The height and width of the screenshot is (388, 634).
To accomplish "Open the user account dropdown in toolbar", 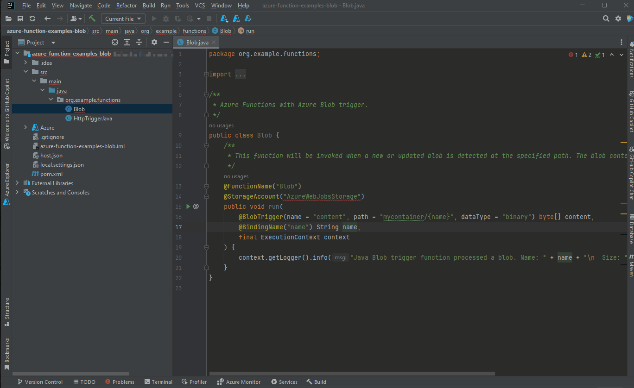I will coord(76,19).
